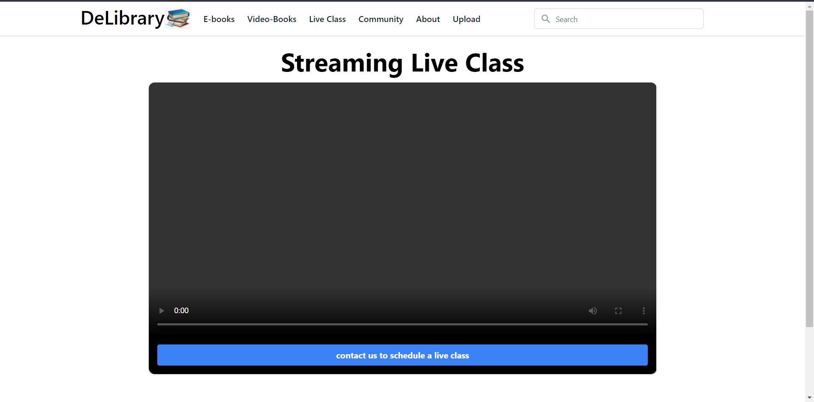Navigate to the Community page
This screenshot has height=402, width=814.
tap(381, 19)
